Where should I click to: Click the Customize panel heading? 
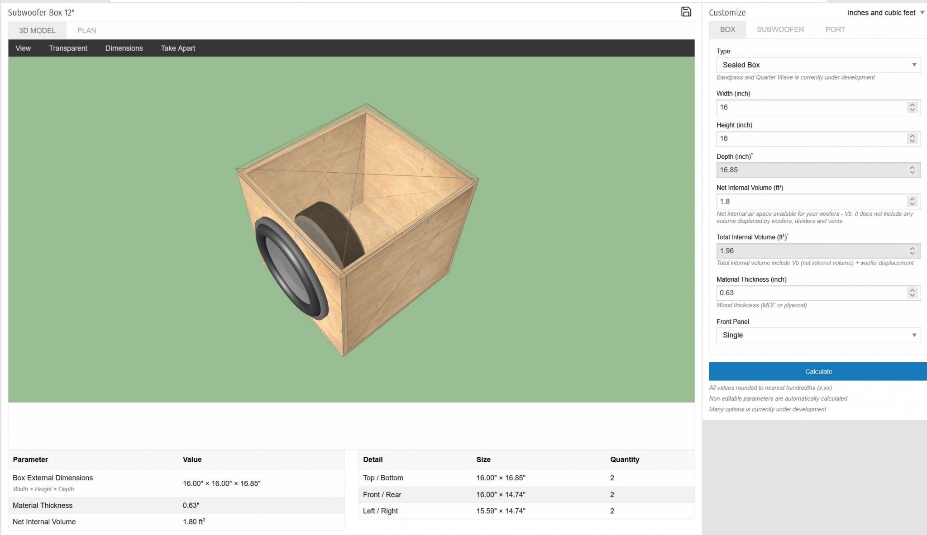click(x=727, y=13)
